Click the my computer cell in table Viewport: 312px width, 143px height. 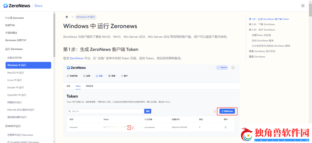150,127
